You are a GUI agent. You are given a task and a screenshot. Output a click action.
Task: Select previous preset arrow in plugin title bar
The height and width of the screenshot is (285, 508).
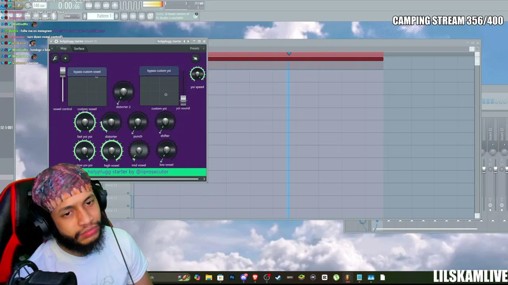pyautogui.click(x=184, y=41)
